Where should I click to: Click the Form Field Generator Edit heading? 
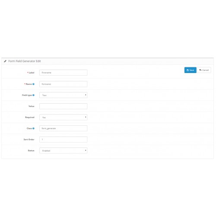[25, 61]
